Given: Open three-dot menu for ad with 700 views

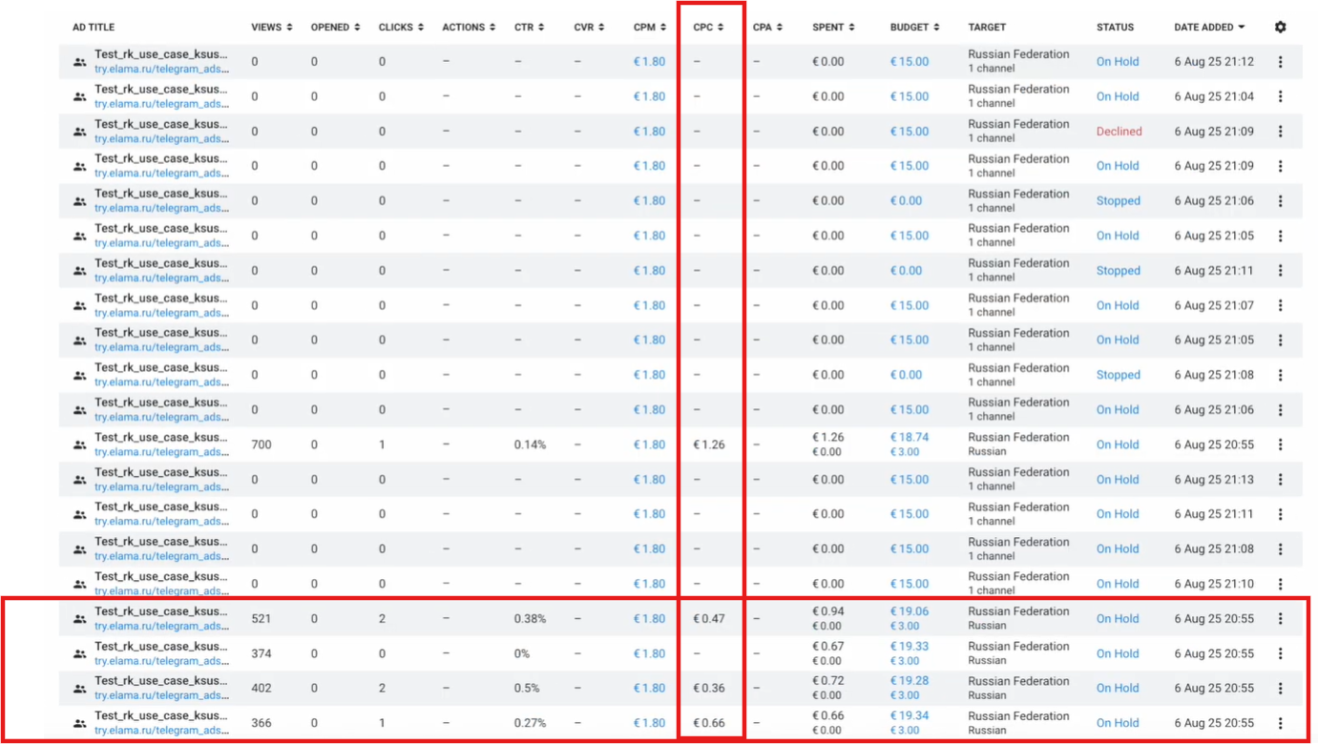Looking at the screenshot, I should tap(1280, 444).
